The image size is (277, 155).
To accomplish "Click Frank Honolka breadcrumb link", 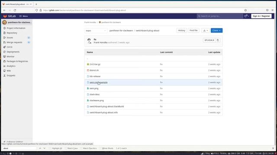I will click(90, 22).
